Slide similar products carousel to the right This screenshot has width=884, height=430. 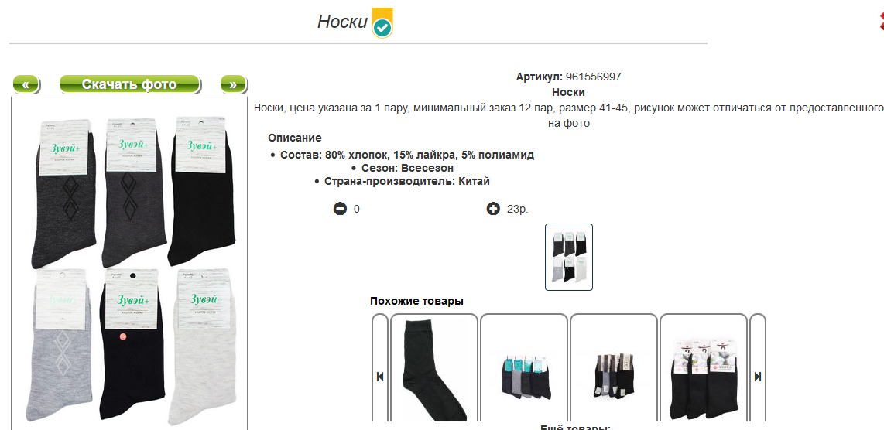758,367
